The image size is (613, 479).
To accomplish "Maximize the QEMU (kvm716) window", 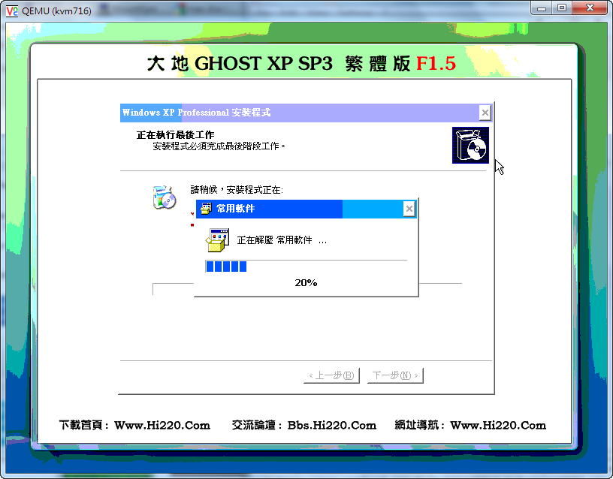I will [x=562, y=8].
